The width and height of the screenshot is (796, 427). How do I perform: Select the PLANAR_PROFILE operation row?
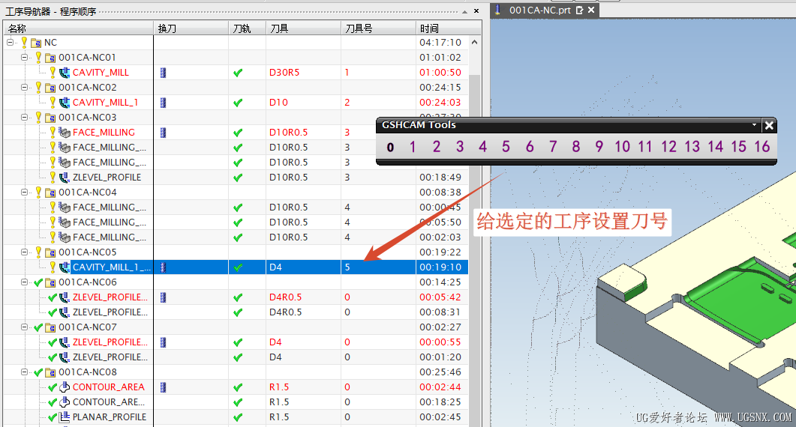[x=236, y=417]
